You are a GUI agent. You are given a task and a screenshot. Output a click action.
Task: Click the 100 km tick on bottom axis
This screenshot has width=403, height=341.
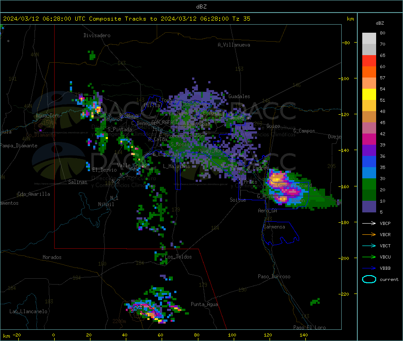click(232, 335)
